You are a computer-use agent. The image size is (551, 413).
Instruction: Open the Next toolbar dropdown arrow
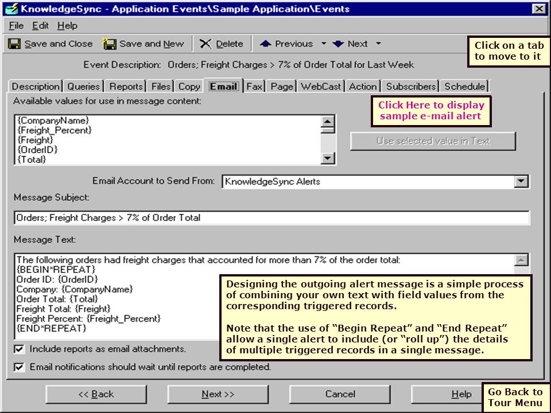coord(378,44)
